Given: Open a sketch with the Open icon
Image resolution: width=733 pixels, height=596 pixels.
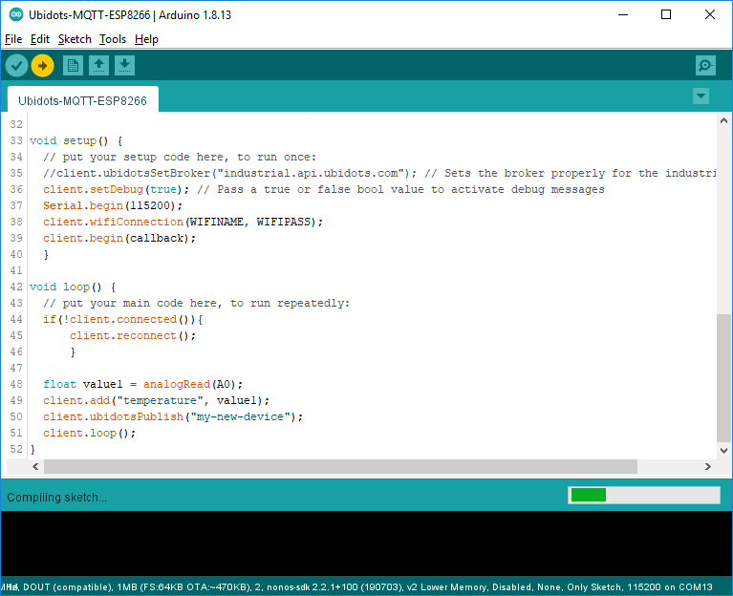Looking at the screenshot, I should pyautogui.click(x=98, y=66).
